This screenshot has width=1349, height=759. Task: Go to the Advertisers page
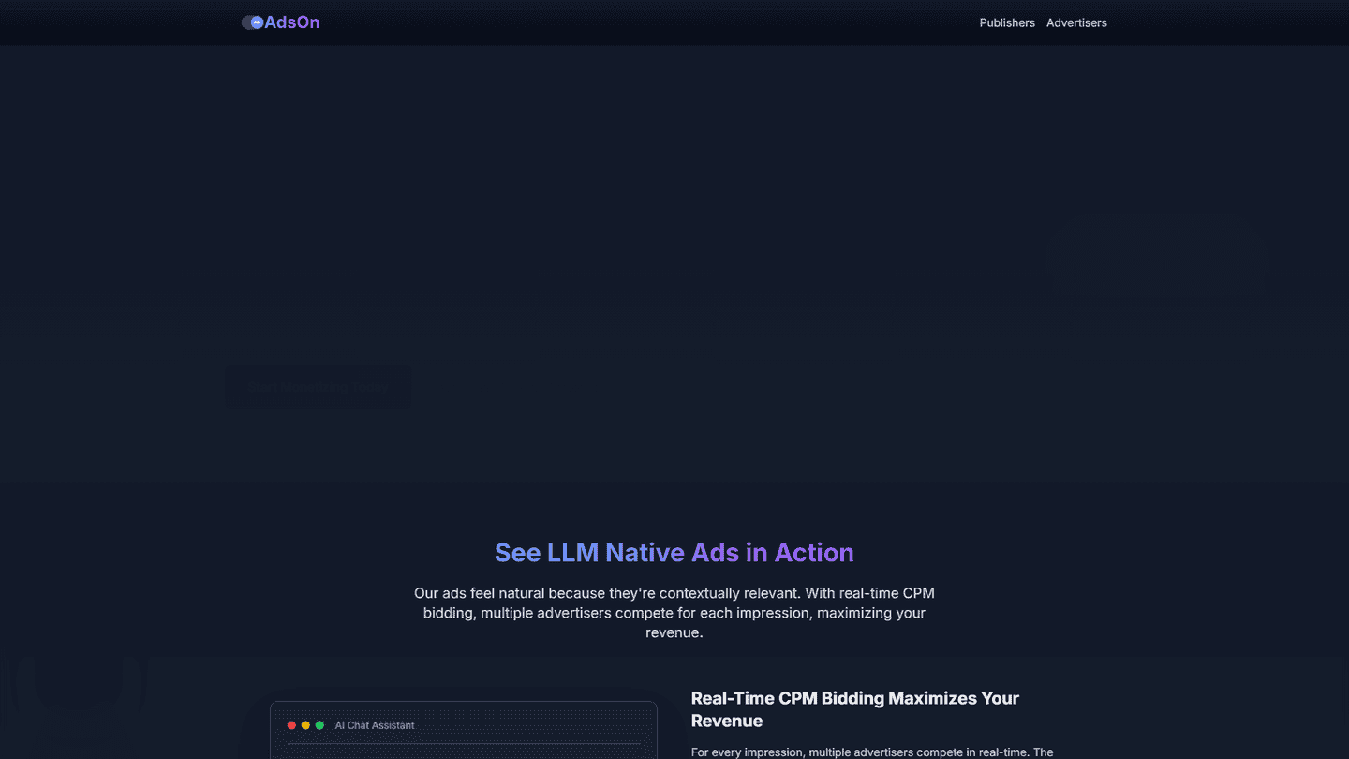point(1076,22)
